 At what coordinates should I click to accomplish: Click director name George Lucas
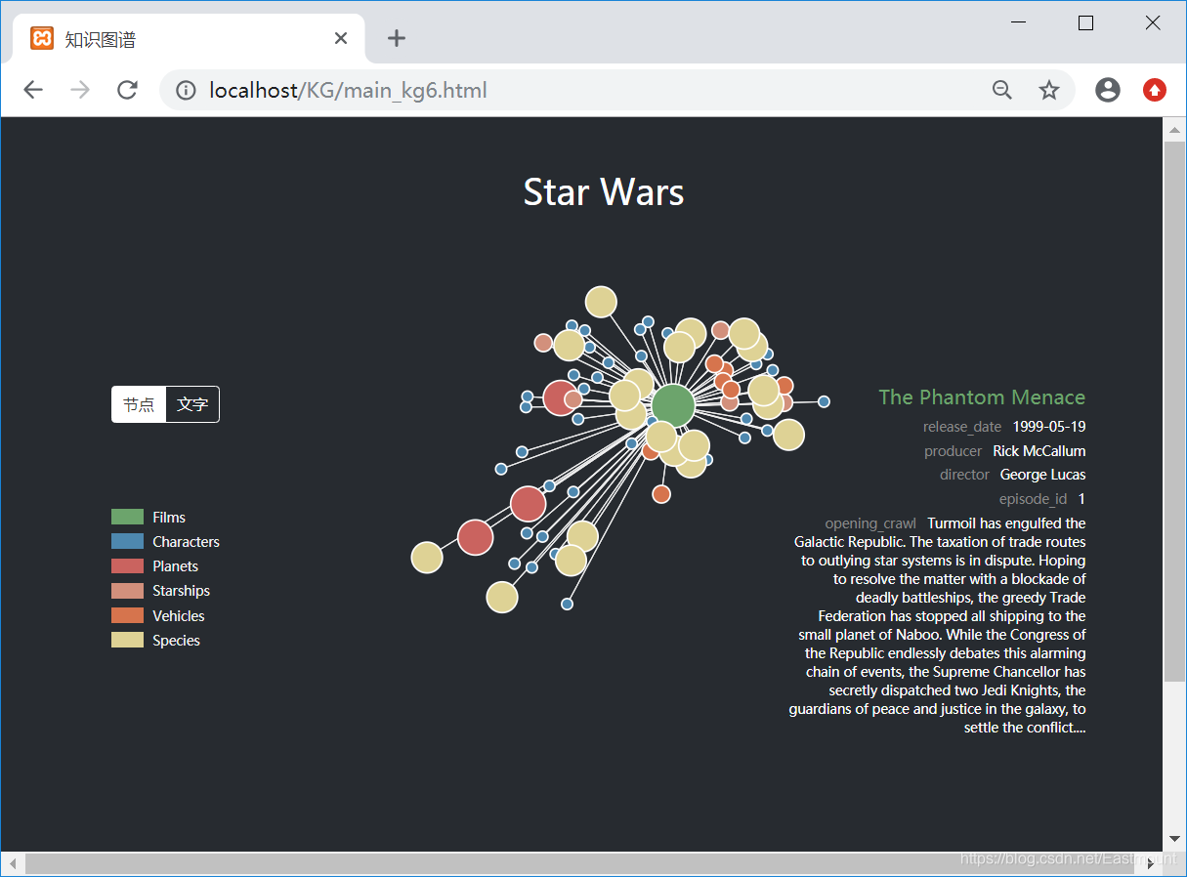1042,475
